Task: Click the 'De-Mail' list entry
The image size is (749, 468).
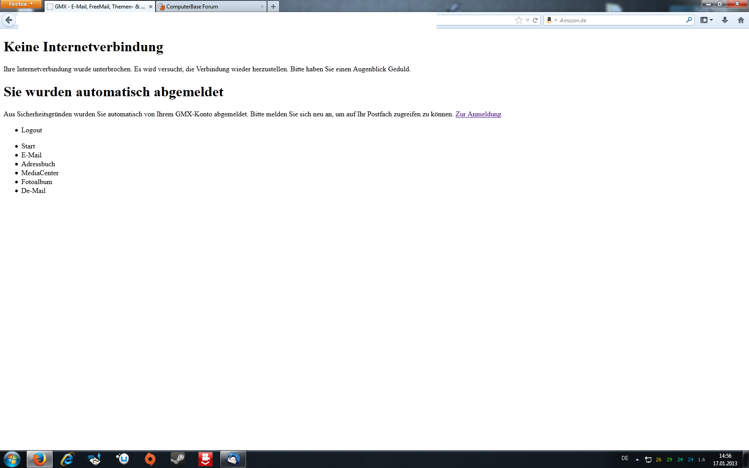Action: (x=33, y=191)
